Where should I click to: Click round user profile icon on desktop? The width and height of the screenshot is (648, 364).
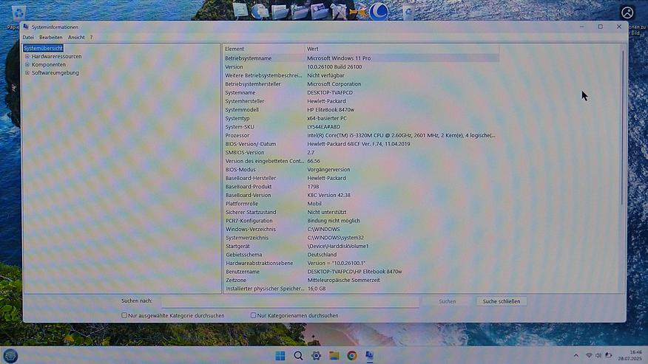tap(627, 13)
